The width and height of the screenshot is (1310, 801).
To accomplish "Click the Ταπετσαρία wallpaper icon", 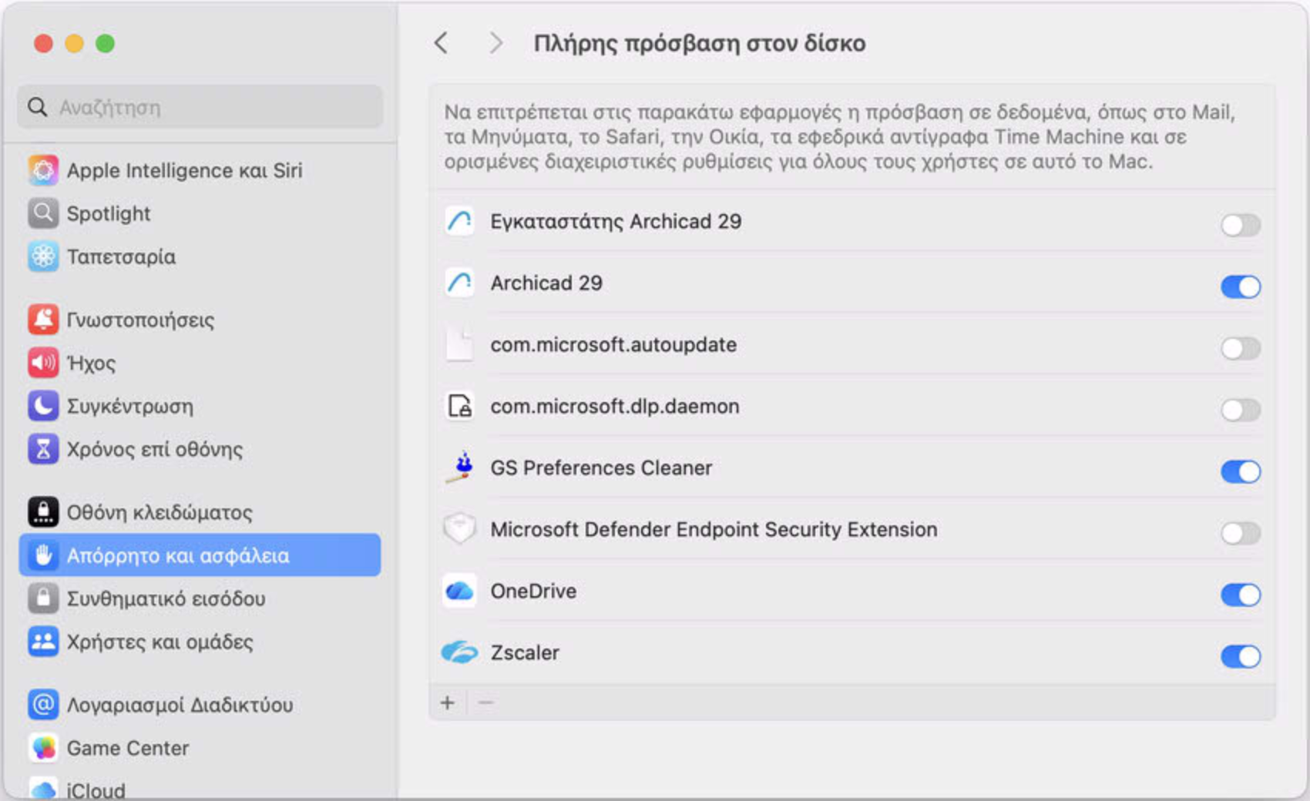I will pyautogui.click(x=43, y=256).
